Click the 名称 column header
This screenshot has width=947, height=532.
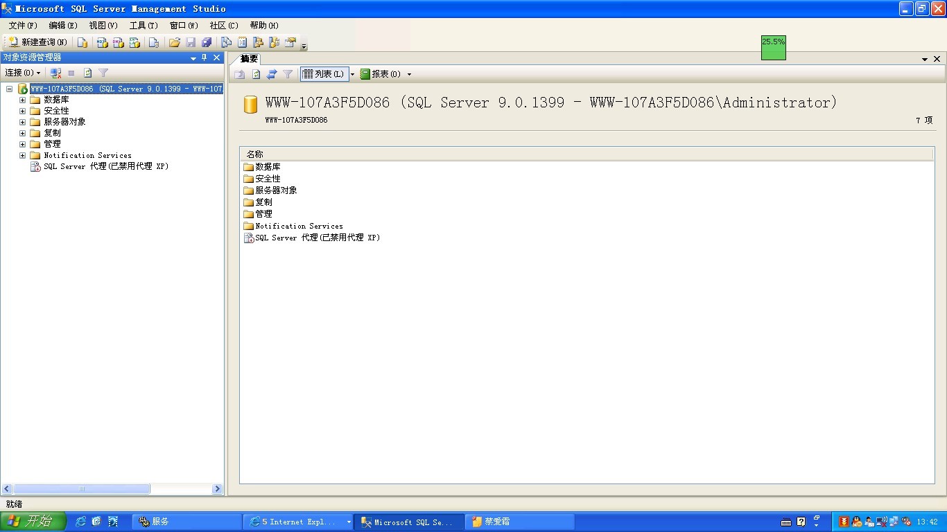click(587, 154)
